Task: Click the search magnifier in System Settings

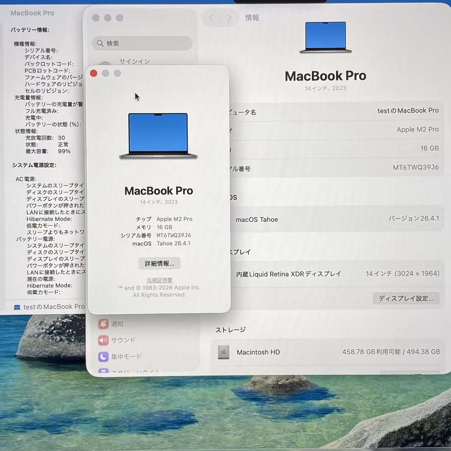Action: [100, 43]
